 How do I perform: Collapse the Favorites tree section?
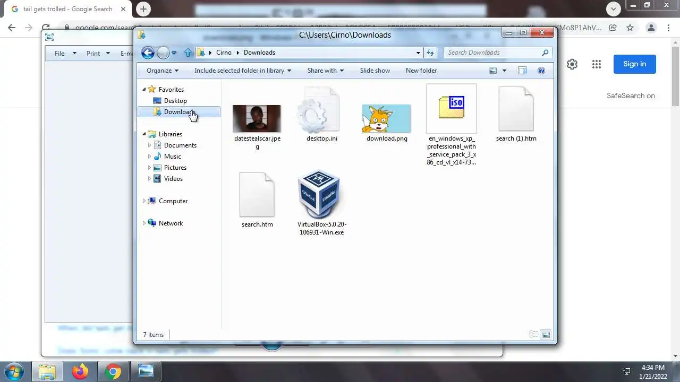tap(144, 90)
